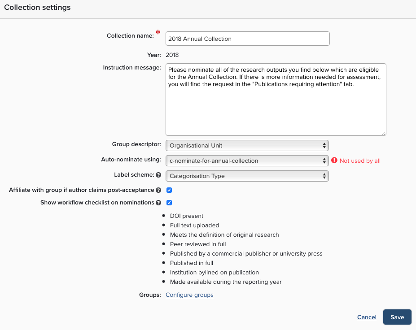Click the red warning icon beside Auto-nominate

coord(334,161)
